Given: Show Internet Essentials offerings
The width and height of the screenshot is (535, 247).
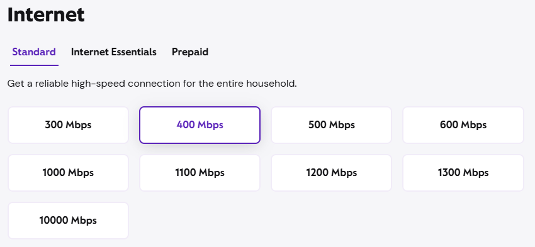Looking at the screenshot, I should click(x=114, y=52).
